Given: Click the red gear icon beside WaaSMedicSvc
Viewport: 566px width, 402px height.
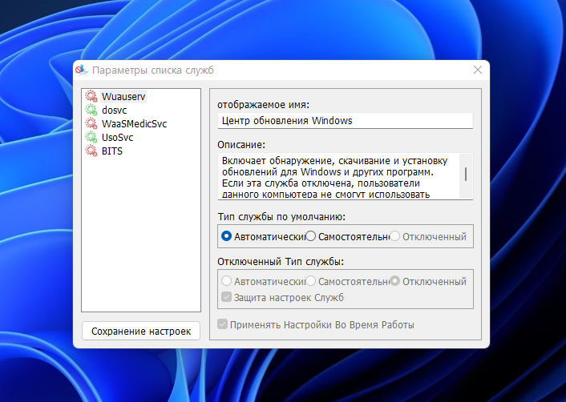Looking at the screenshot, I should point(91,123).
